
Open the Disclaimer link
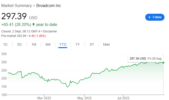point(50,31)
